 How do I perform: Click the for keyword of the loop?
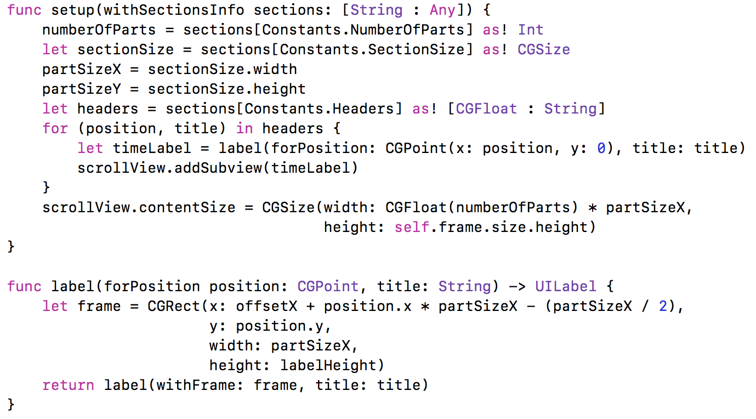pos(55,128)
